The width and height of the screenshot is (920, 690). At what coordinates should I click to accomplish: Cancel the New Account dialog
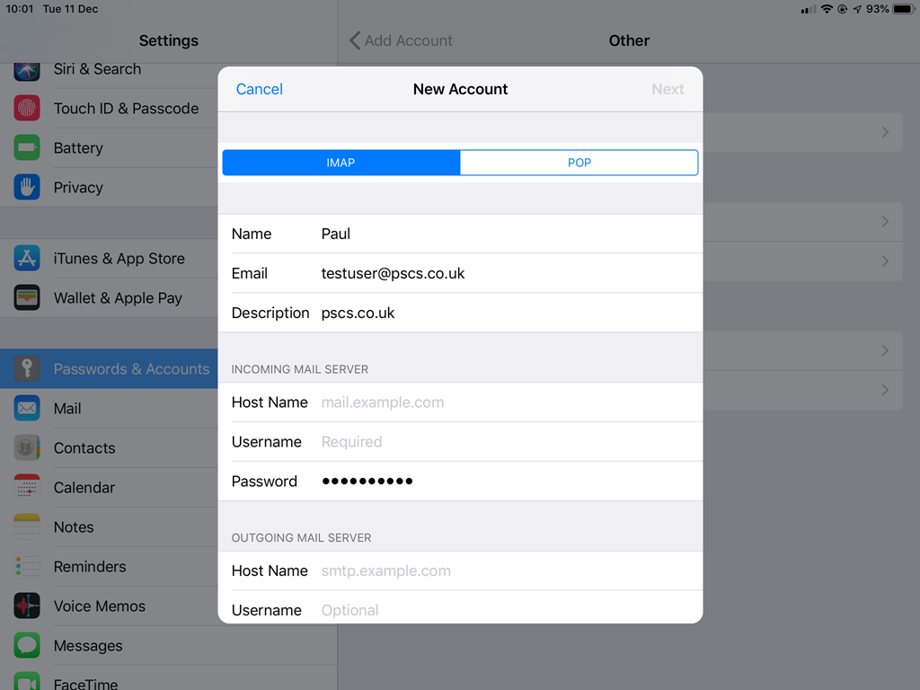click(x=260, y=89)
